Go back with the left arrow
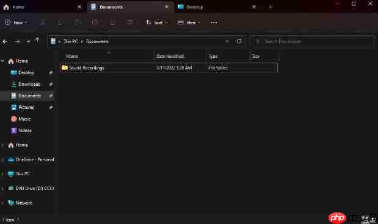The width and height of the screenshot is (378, 224). (x=5, y=41)
